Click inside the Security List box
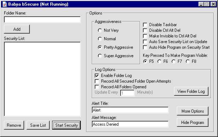Image resolution: width=218 pixels, height=137 pixels. pyautogui.click(x=42, y=79)
